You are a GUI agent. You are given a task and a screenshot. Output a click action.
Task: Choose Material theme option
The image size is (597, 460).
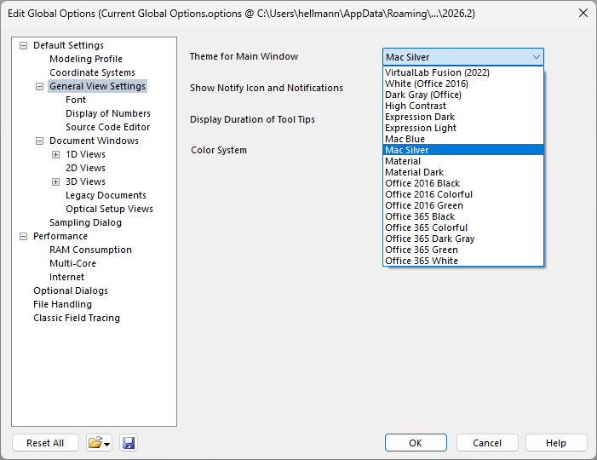[x=463, y=161]
